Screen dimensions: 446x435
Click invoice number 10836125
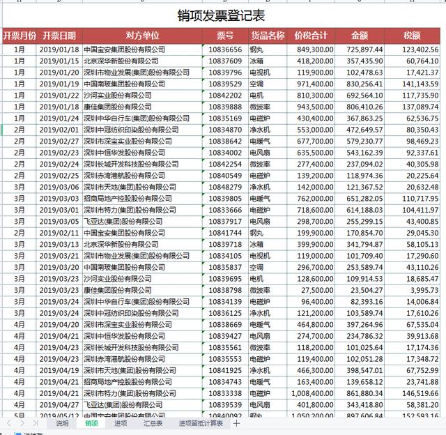pyautogui.click(x=225, y=313)
